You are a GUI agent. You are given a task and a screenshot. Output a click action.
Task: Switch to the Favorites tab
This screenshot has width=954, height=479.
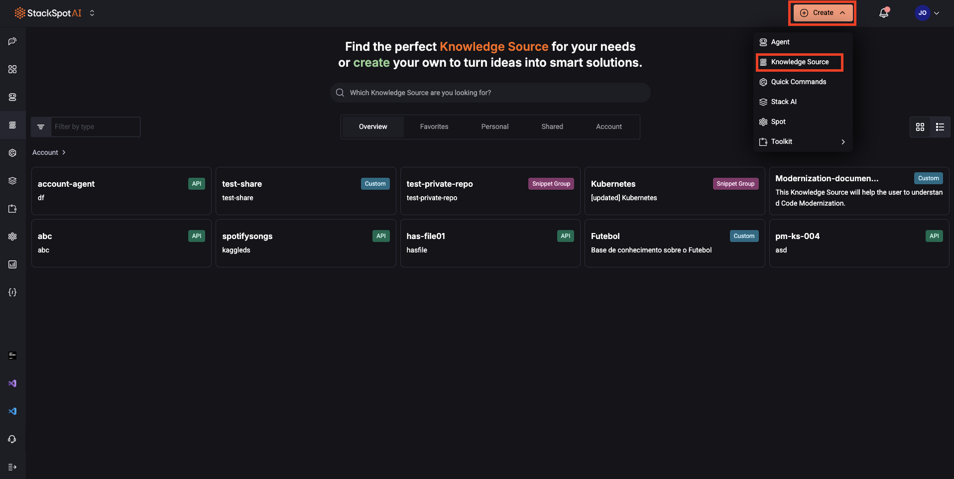434,126
